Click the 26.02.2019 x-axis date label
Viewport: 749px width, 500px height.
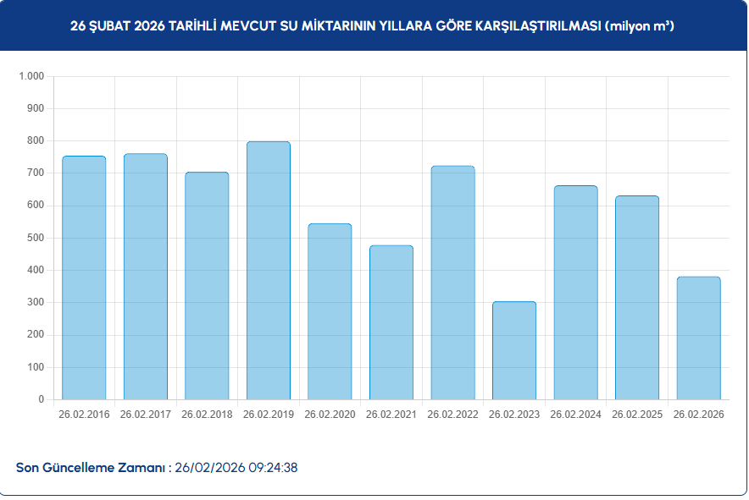[269, 415]
